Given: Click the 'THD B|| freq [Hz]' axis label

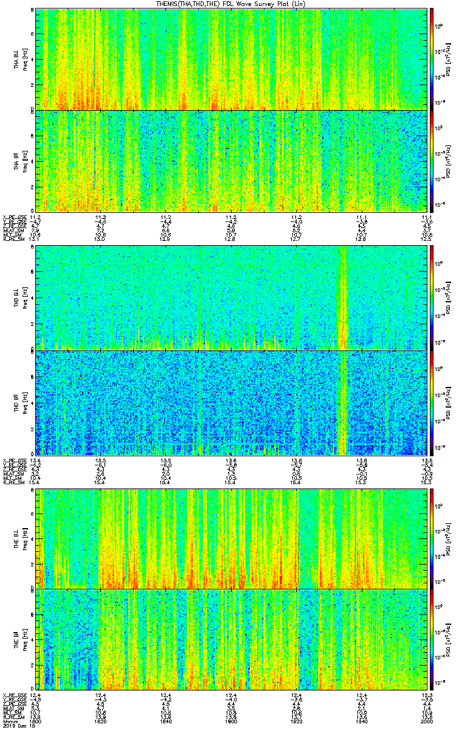Looking at the screenshot, I should tap(19, 403).
